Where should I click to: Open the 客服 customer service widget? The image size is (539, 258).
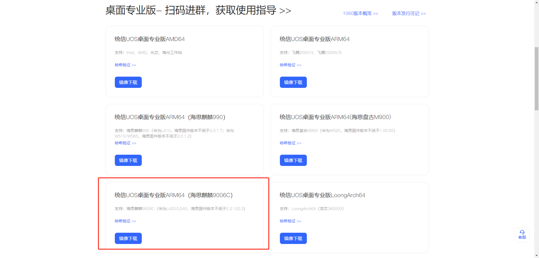point(522,235)
